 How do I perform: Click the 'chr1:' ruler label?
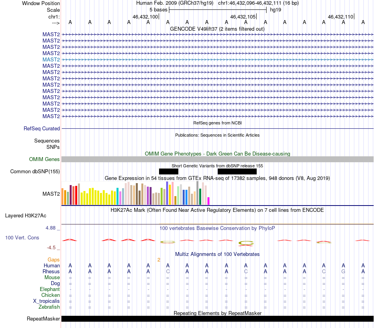54,17
